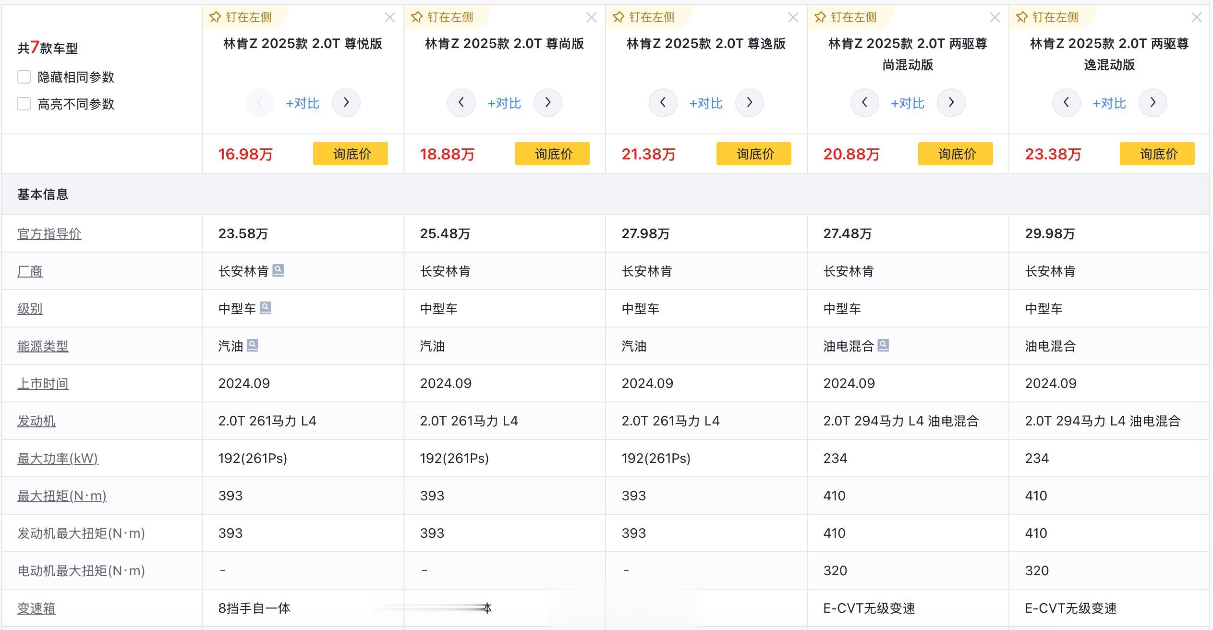This screenshot has height=630, width=1213.
Task: Add 尊逸版 to comparison via +对比
Action: [x=705, y=103]
